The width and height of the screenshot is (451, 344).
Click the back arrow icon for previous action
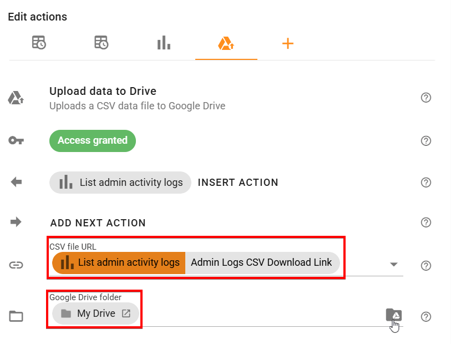16,182
